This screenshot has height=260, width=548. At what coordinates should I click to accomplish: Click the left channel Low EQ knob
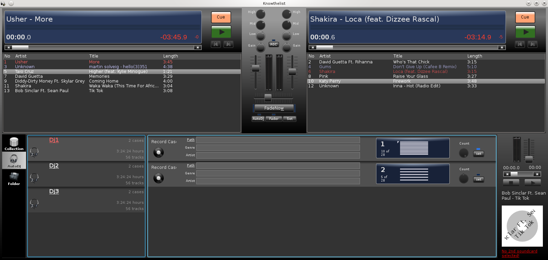pos(261,36)
